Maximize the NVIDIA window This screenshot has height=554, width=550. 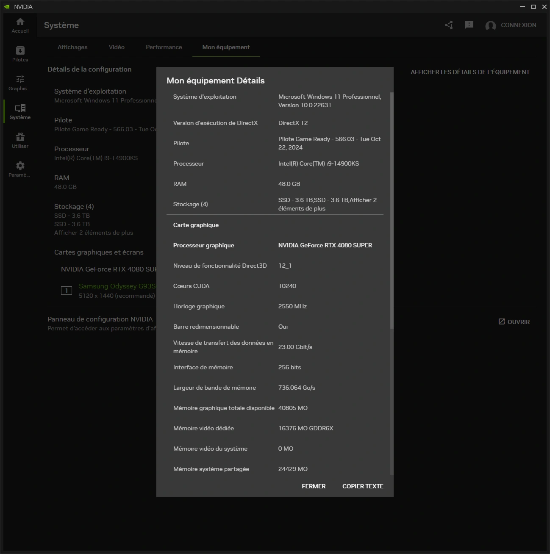coord(533,7)
